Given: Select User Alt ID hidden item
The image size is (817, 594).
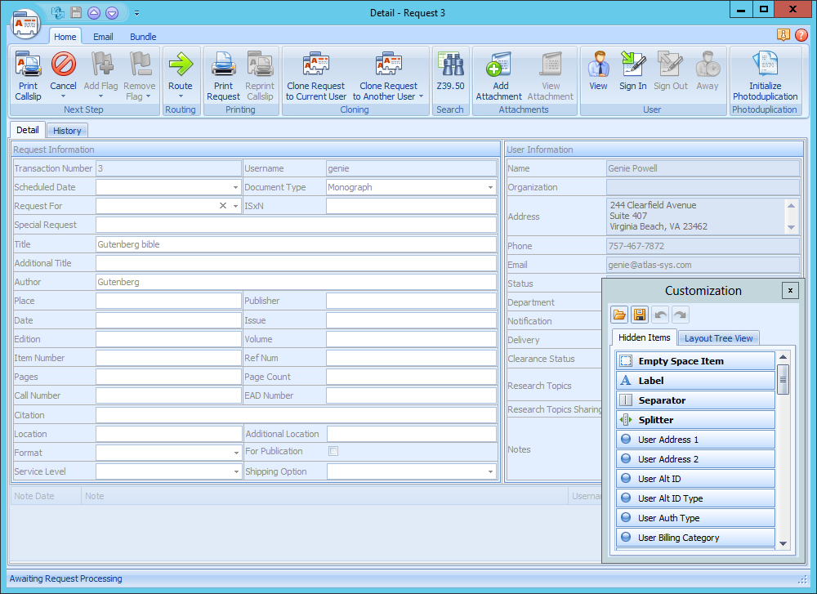Looking at the screenshot, I should [x=694, y=479].
